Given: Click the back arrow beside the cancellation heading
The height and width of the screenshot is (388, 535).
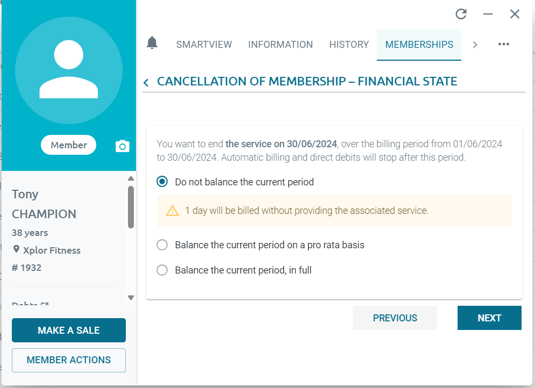Looking at the screenshot, I should click(x=145, y=82).
